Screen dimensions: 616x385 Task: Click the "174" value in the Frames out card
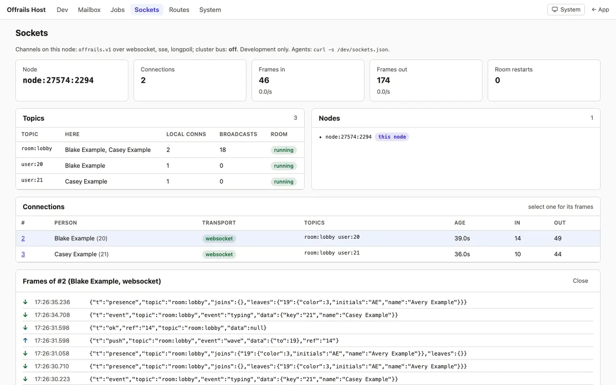point(384,80)
